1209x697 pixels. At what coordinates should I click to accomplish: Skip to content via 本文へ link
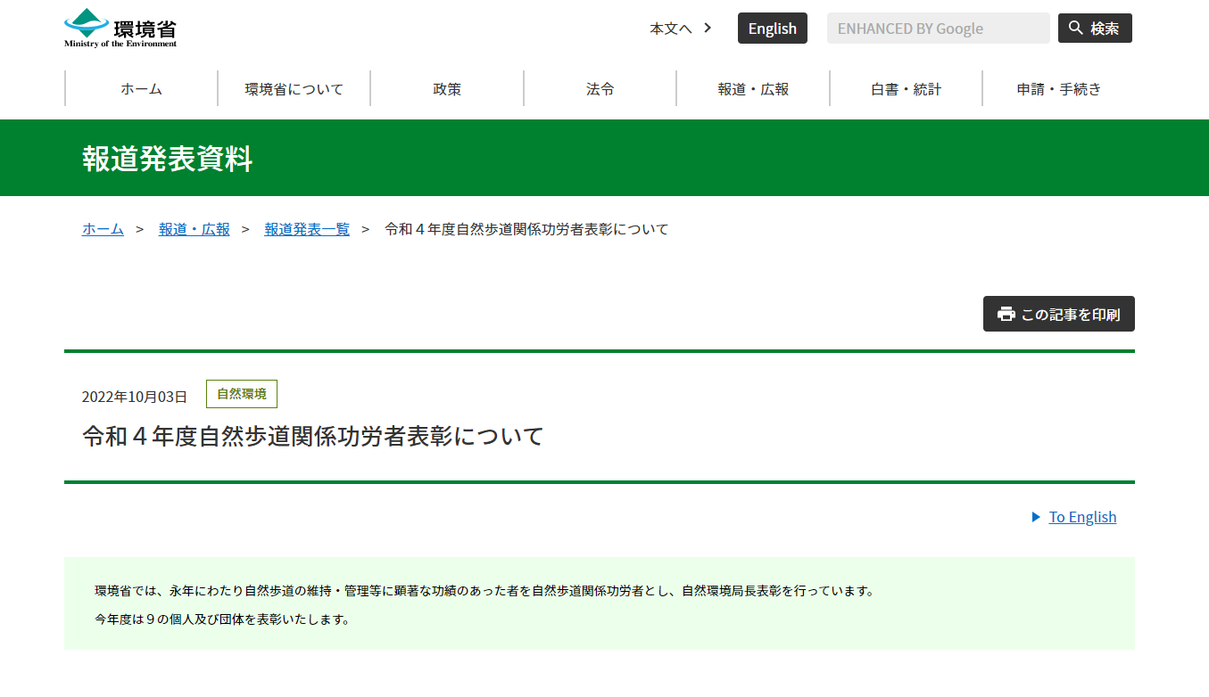point(670,29)
